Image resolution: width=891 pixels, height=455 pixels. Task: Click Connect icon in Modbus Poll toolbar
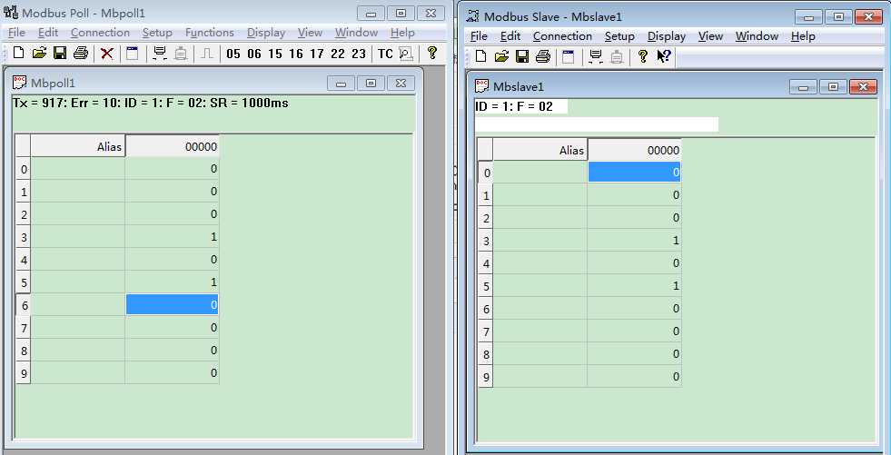pos(160,54)
